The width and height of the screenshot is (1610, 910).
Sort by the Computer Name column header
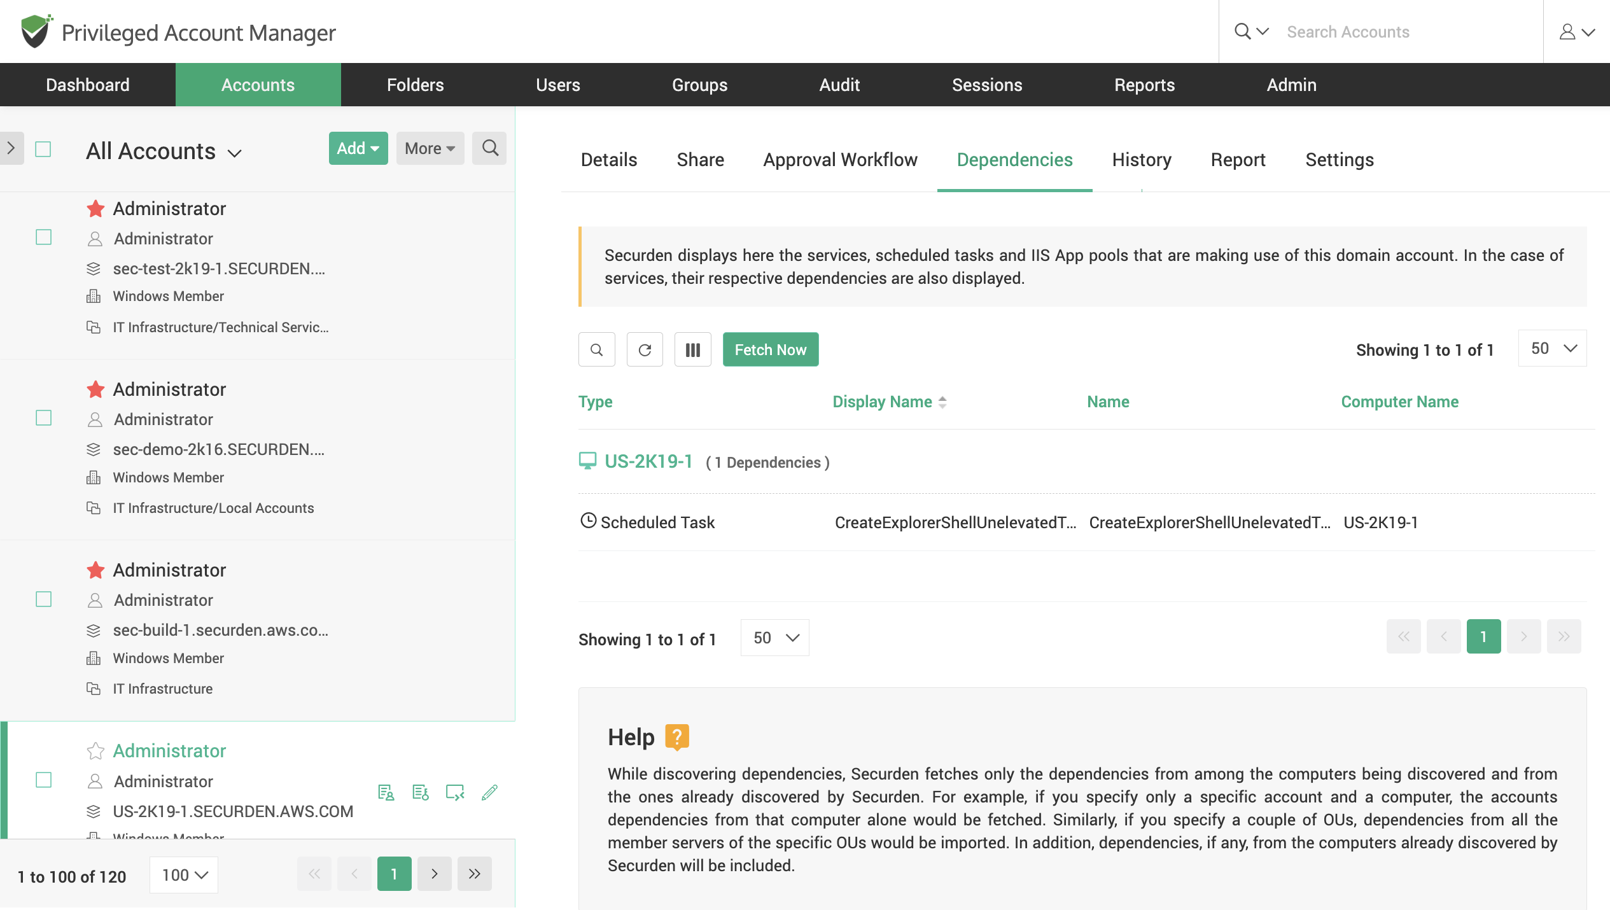(1399, 402)
